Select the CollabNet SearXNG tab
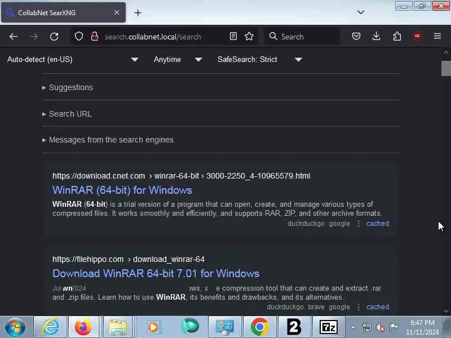451x338 pixels. 63,12
